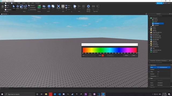The width and height of the screenshot is (172, 96).
Task: Open the FILE menu
Action: tap(2, 3)
